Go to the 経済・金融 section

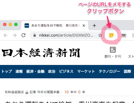click(x=35, y=71)
